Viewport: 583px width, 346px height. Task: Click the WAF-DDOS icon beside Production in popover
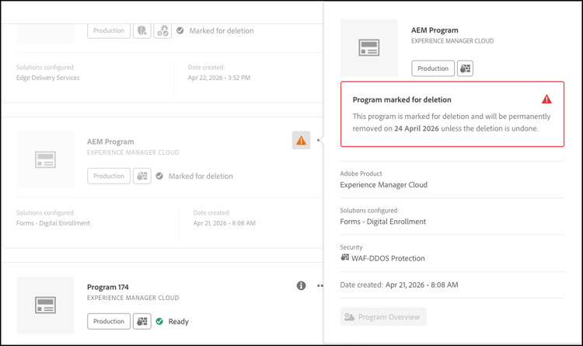pyautogui.click(x=465, y=68)
